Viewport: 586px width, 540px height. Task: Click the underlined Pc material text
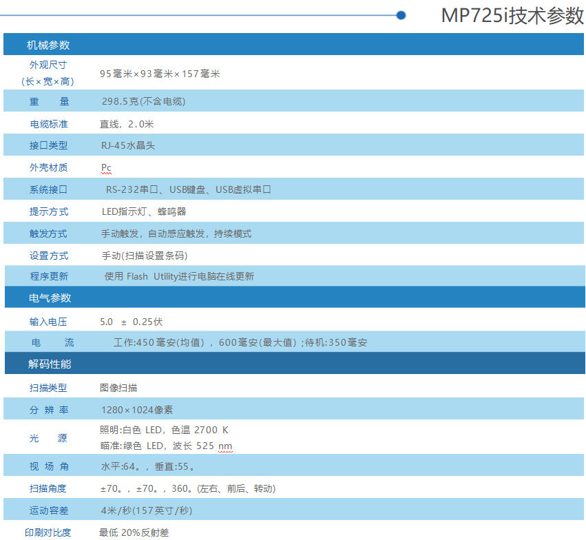point(106,167)
